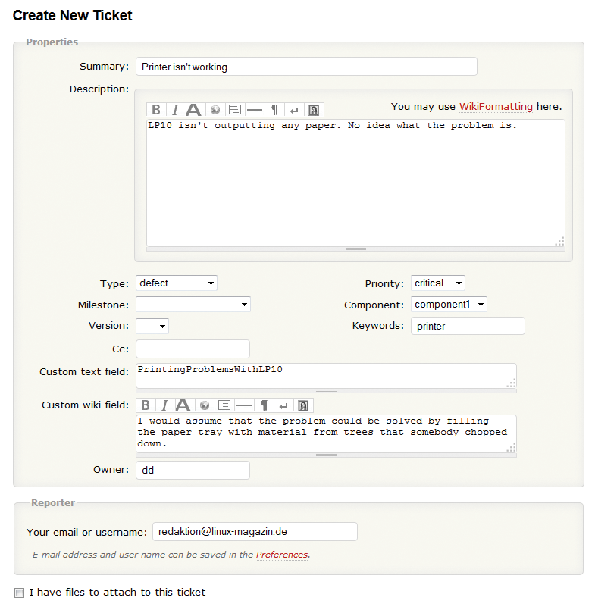Expand the empty Milestone dropdown
The height and width of the screenshot is (607, 595).
pos(193,305)
